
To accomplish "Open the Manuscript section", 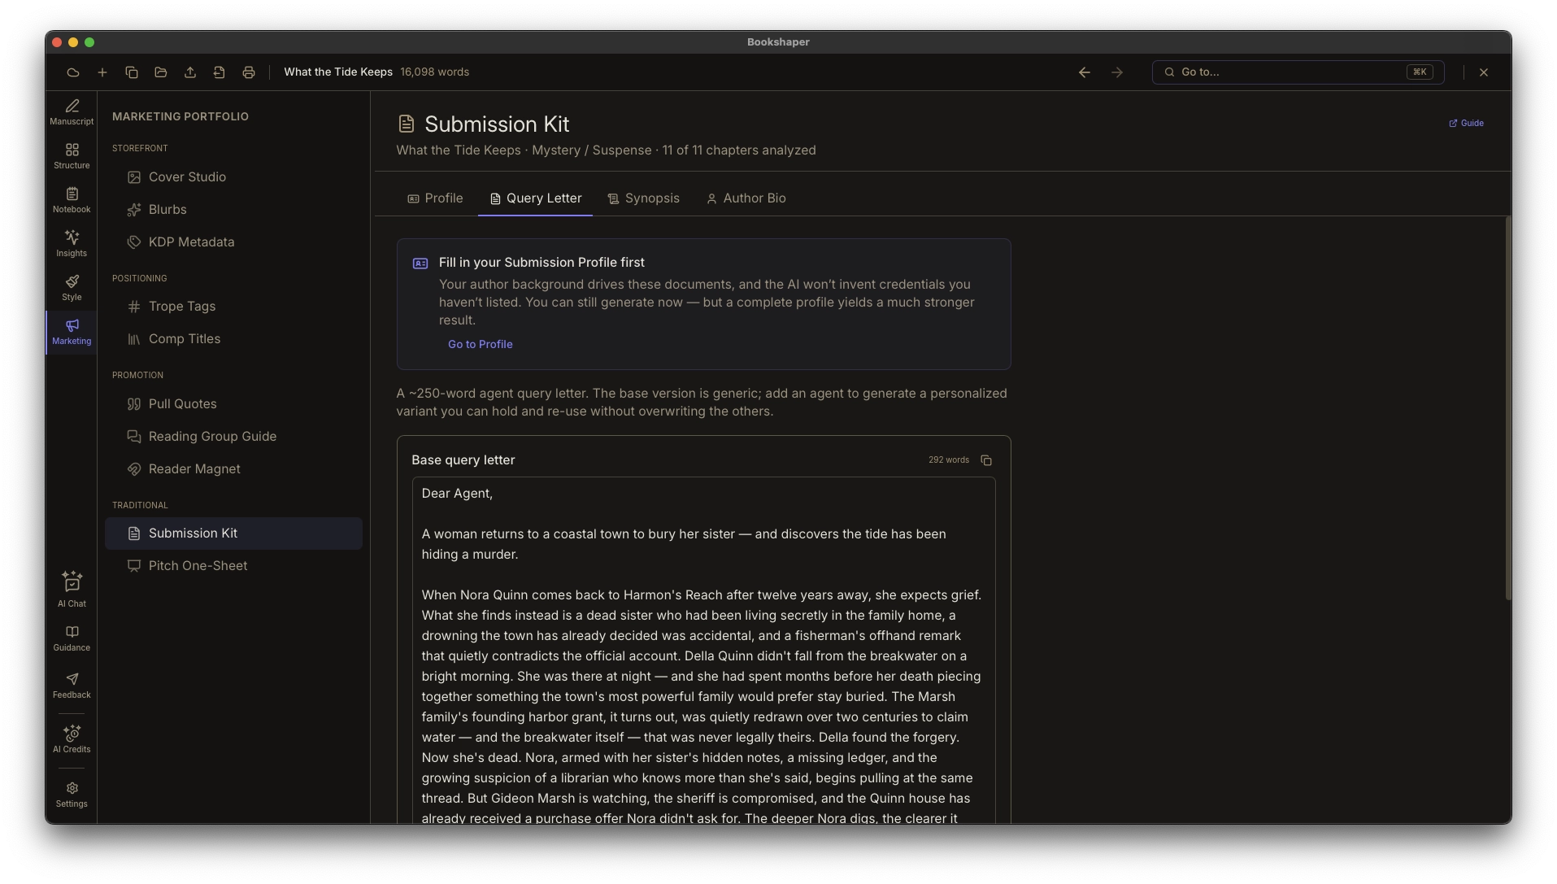I will [72, 112].
